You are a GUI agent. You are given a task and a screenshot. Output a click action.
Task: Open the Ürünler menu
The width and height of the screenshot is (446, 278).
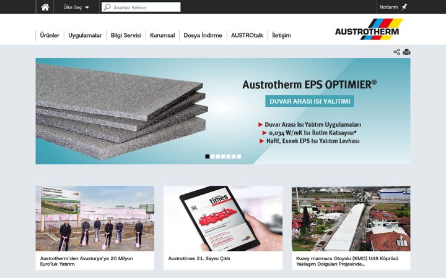coord(50,35)
